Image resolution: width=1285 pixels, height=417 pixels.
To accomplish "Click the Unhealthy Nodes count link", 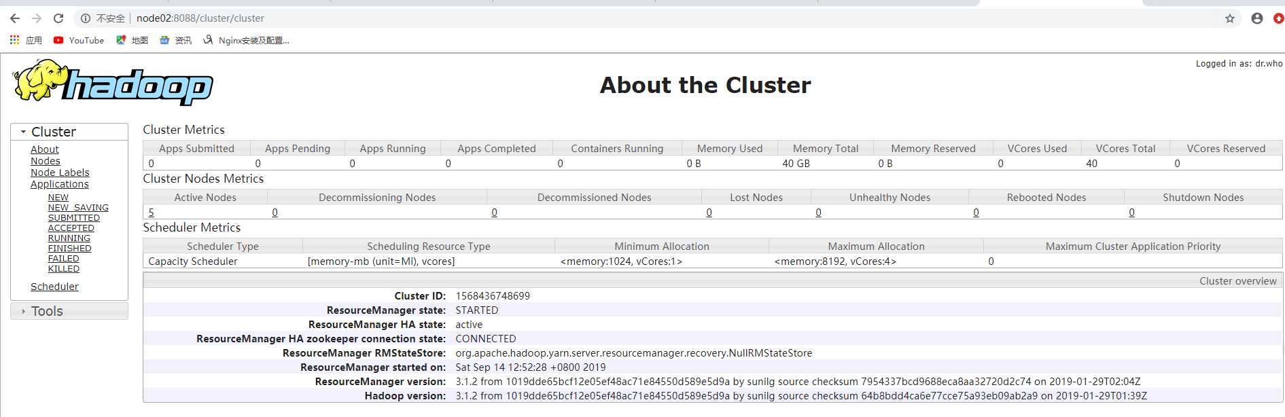I will (x=818, y=213).
